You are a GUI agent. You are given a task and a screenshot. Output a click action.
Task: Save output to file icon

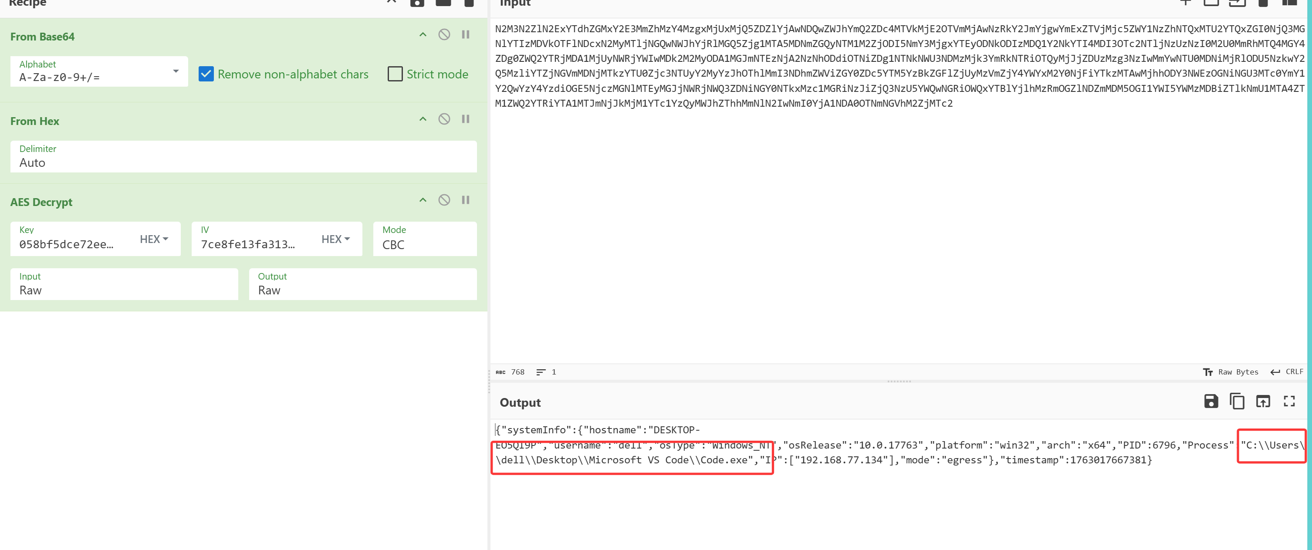coord(1211,402)
